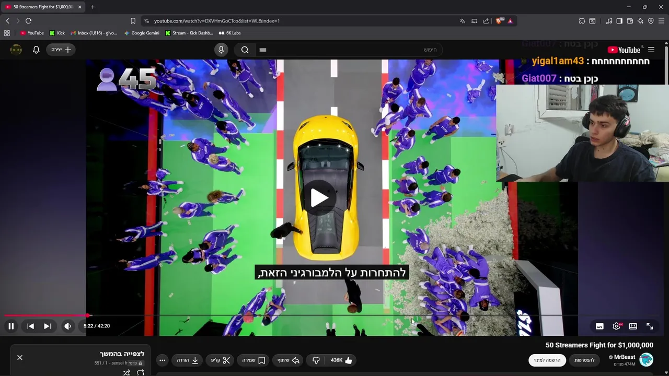
Task: Create a clip with קליפ scissors button
Action: coord(221,360)
